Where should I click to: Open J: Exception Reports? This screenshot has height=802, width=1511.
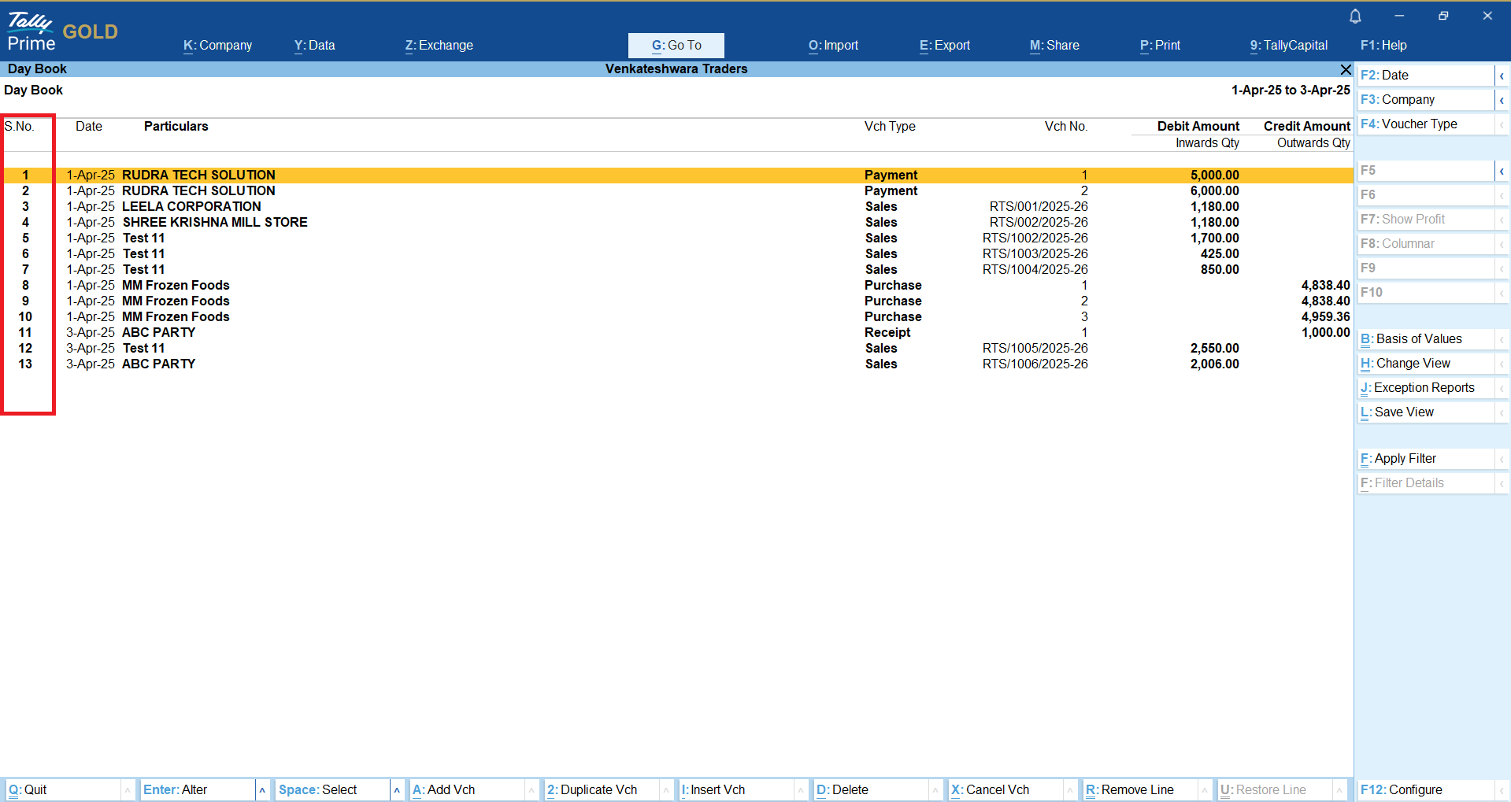tap(1425, 388)
